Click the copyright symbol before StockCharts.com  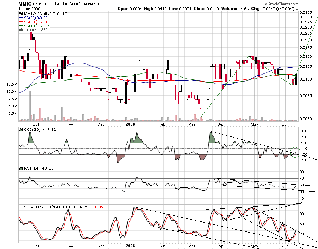[x=266, y=4]
